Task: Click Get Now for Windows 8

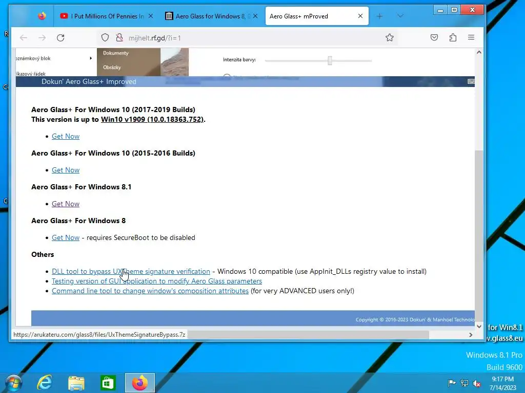Action: [66, 237]
